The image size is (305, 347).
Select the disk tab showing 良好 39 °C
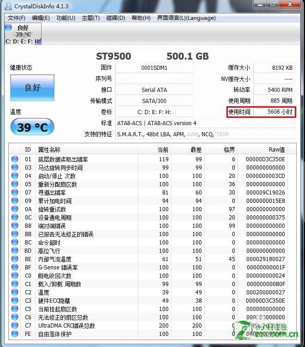tap(23, 34)
